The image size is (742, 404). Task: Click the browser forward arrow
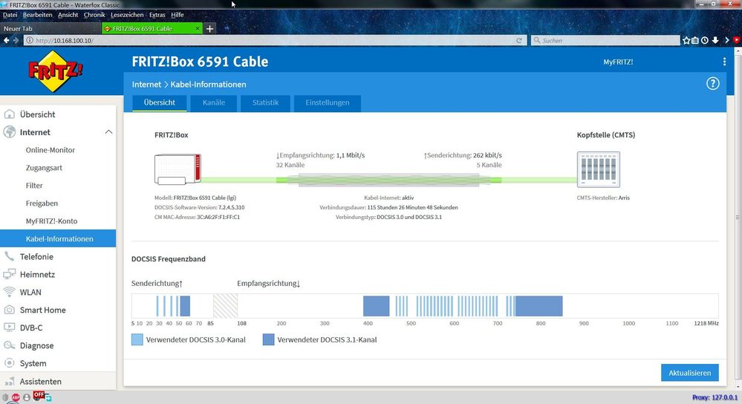16,41
